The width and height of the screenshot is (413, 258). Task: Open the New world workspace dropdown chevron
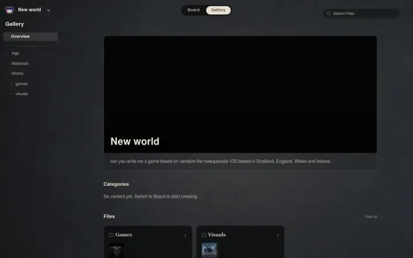point(48,10)
